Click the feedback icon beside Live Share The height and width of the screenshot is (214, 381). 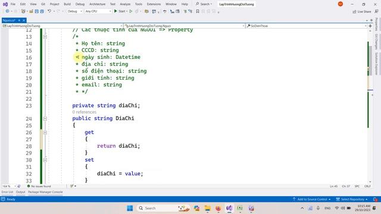pyautogui.click(x=376, y=11)
